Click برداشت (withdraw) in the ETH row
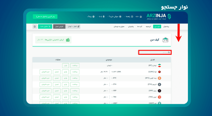This screenshot has height=116, width=212. 75,84
